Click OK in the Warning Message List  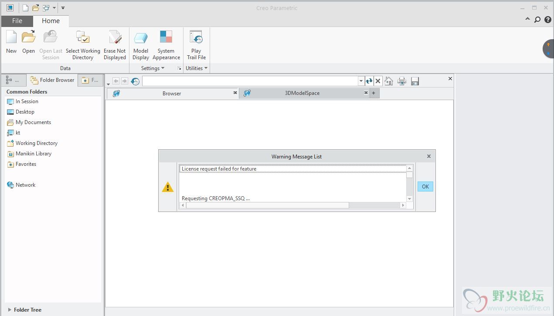point(425,187)
